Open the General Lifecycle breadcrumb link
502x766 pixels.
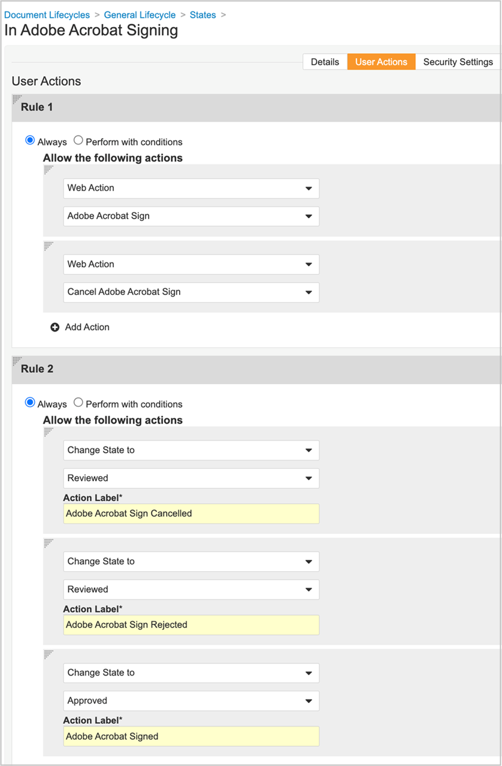140,14
